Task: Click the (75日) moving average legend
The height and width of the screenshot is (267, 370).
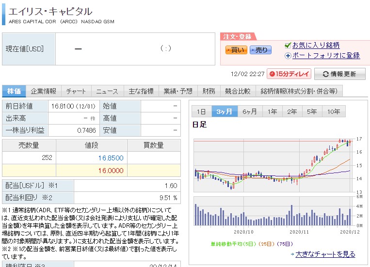Action: [285, 244]
